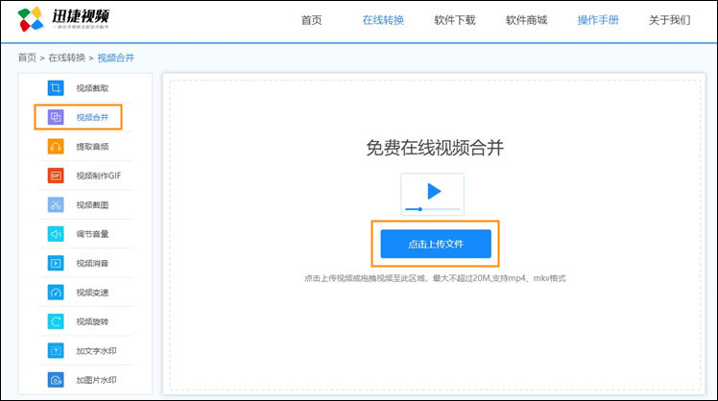Open the 视频截取 sidebar label
This screenshot has height=401, width=718.
click(x=92, y=88)
